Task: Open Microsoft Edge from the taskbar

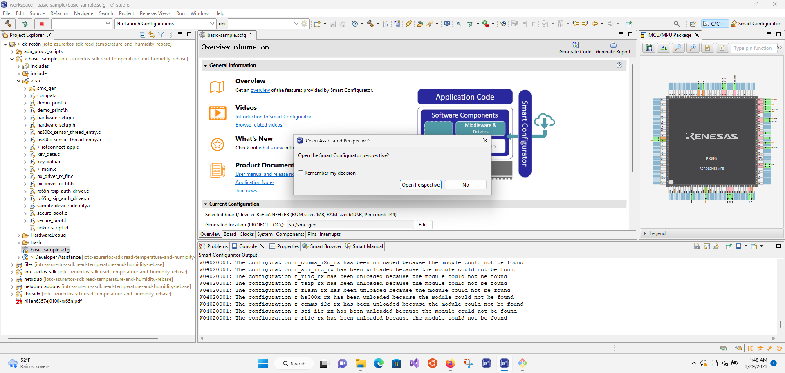Action: pyautogui.click(x=378, y=363)
